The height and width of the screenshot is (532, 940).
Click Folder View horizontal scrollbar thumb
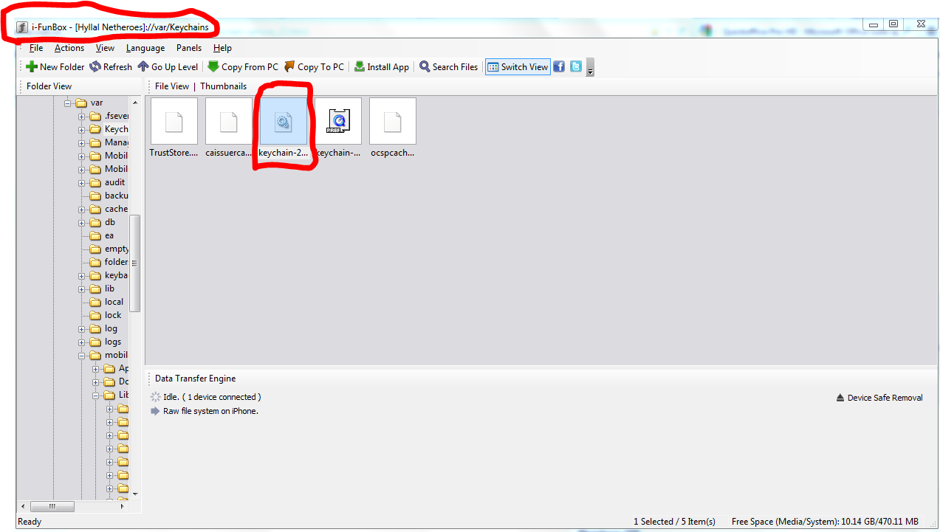pos(52,506)
